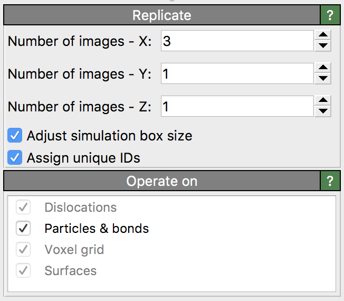The width and height of the screenshot is (344, 301).
Task: Uncheck Particles & bonds in Operate on list
Action: tap(24, 229)
